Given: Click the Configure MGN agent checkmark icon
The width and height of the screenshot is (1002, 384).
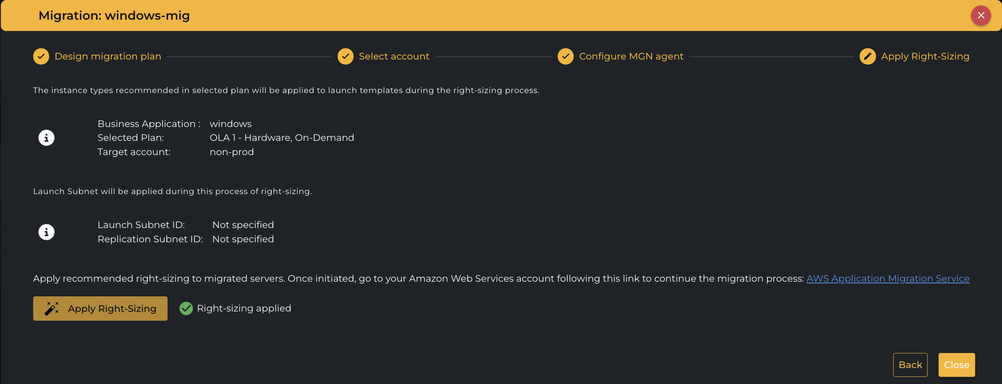Looking at the screenshot, I should (566, 56).
